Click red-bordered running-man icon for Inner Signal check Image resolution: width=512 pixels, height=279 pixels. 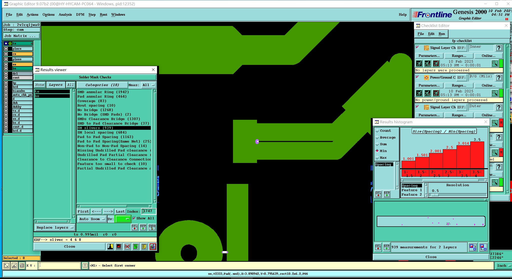point(436,63)
